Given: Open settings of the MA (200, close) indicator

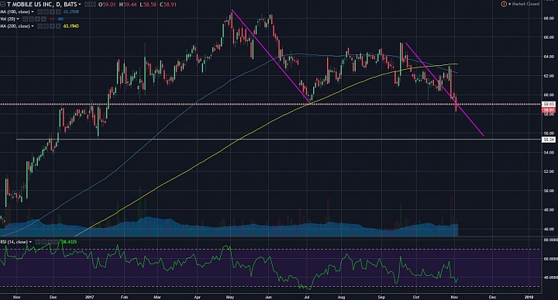Looking at the screenshot, I should 46,26.
